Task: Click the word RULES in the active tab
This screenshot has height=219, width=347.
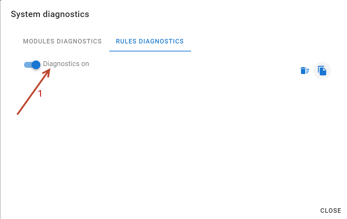Action: point(126,41)
